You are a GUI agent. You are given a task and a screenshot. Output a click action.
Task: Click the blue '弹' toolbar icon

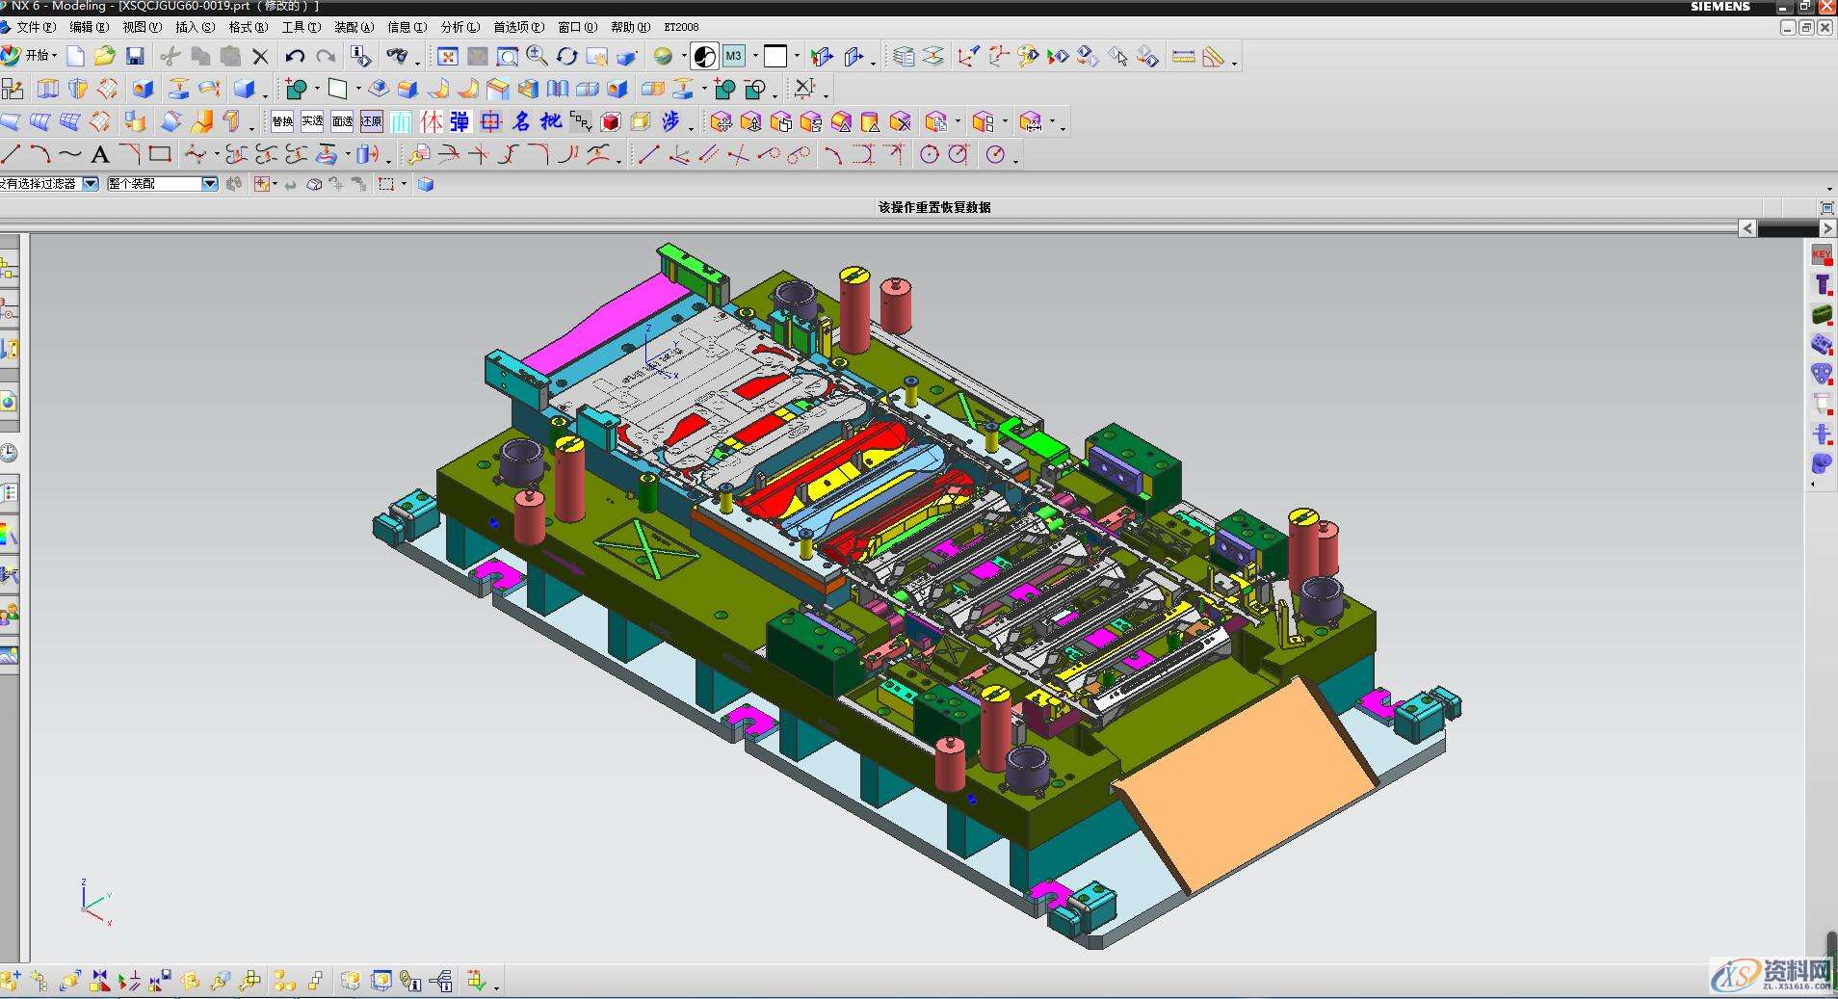[460, 121]
